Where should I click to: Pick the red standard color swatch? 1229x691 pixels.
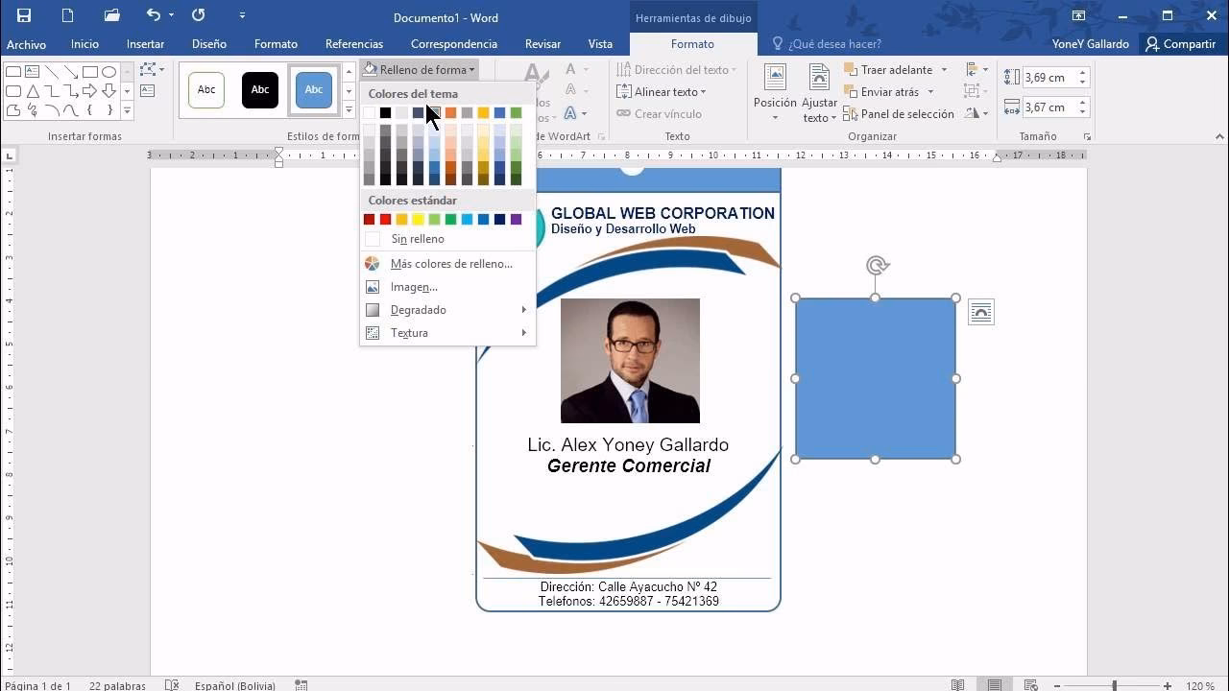click(385, 220)
